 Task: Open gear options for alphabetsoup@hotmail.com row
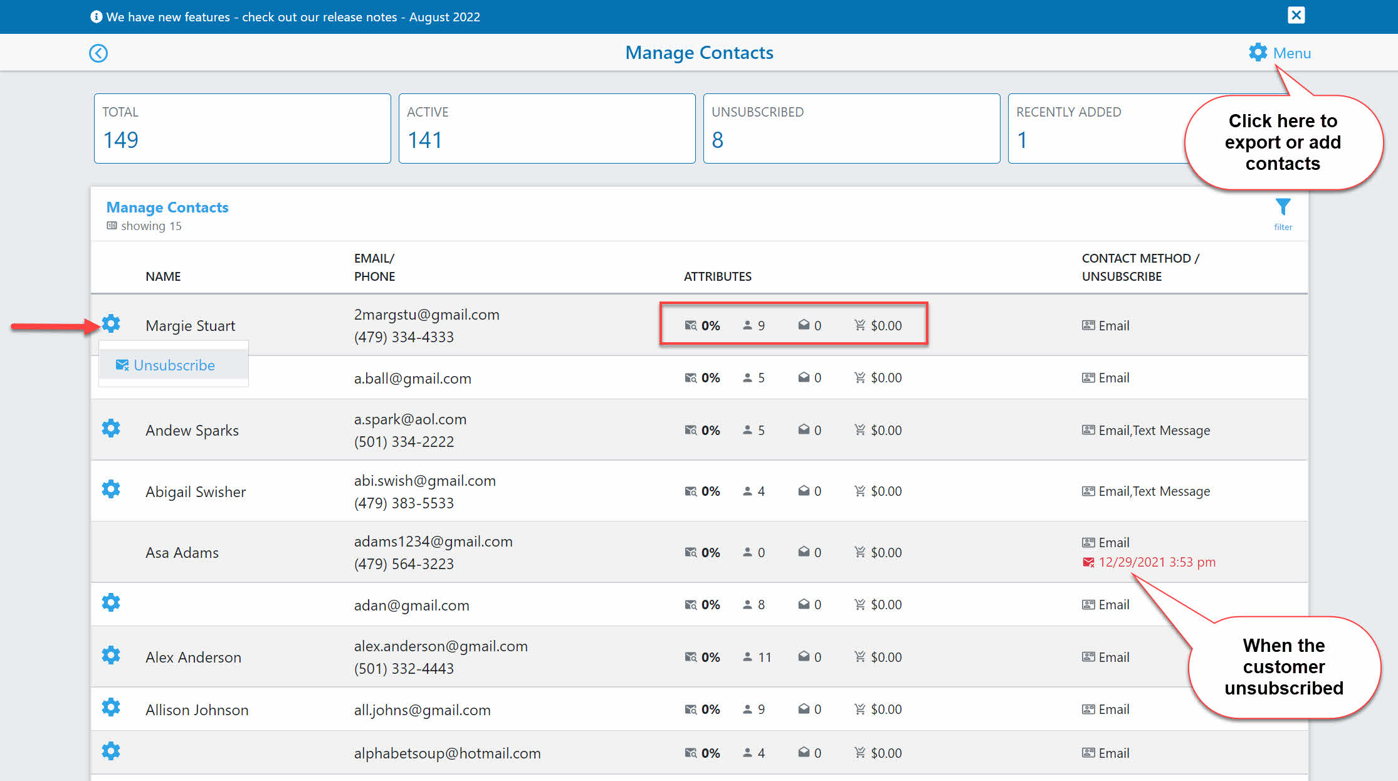click(111, 751)
